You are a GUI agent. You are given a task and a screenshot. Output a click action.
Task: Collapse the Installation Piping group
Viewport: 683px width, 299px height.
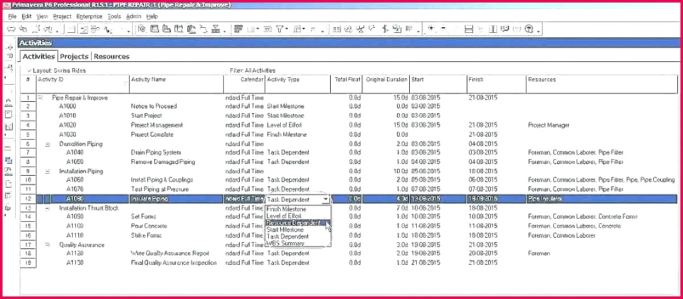click(47, 171)
